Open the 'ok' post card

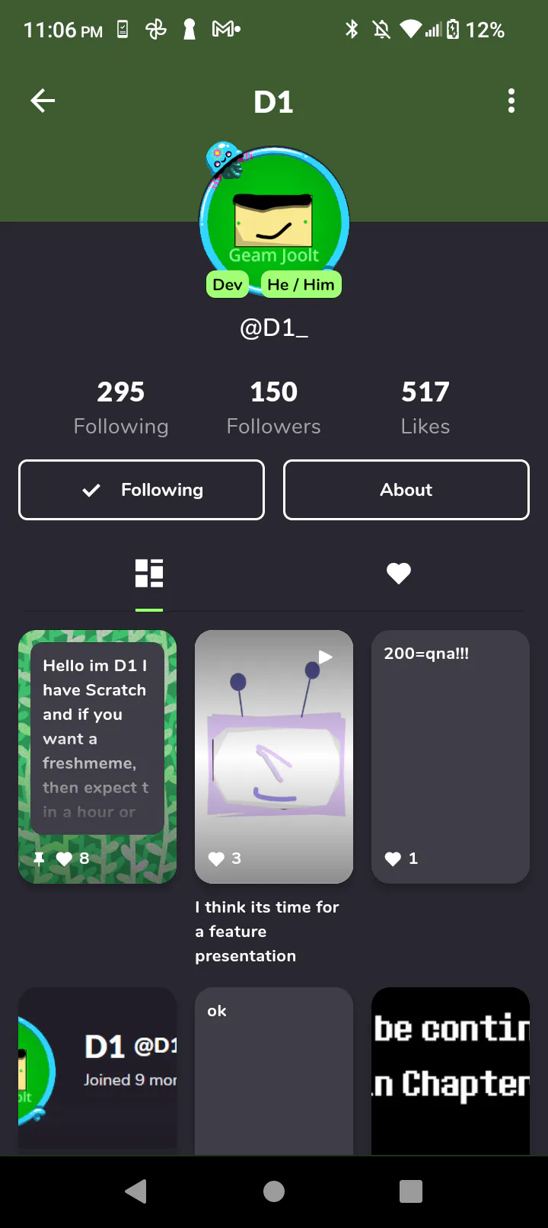[x=274, y=1071]
